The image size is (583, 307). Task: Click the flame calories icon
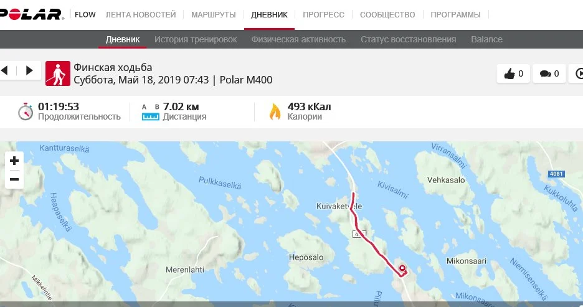275,111
